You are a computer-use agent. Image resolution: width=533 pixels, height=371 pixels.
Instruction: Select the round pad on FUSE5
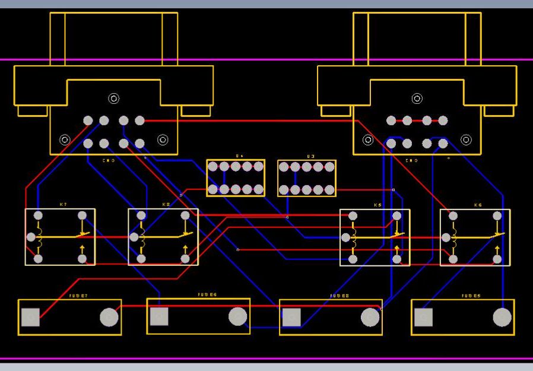click(x=502, y=316)
